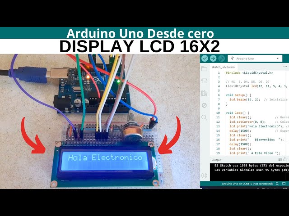This screenshot has height=216, width=289.
Task: Toggle bottom panel icon in status bar
Action: [x=284, y=184]
